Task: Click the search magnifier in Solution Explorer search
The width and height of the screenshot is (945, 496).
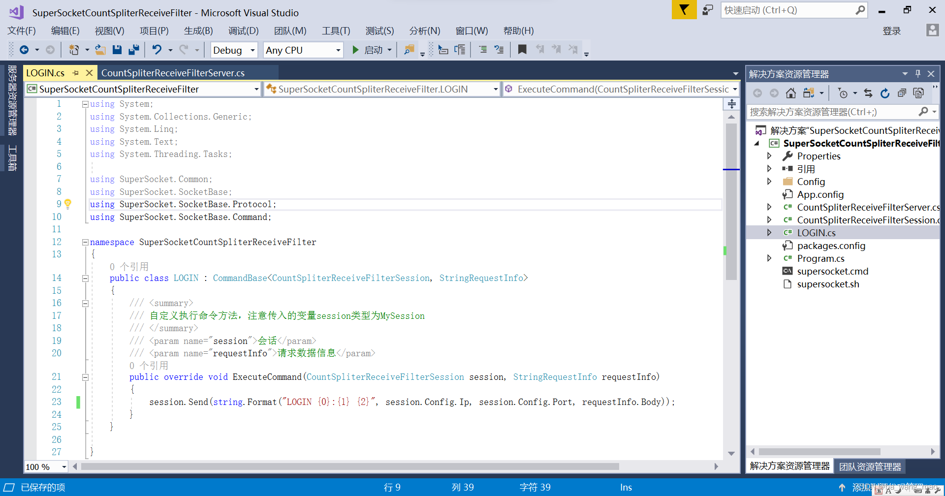Action: click(923, 112)
